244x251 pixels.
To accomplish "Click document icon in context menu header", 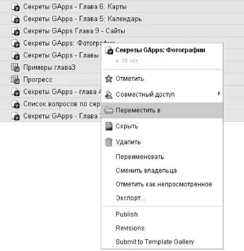I will [109, 50].
